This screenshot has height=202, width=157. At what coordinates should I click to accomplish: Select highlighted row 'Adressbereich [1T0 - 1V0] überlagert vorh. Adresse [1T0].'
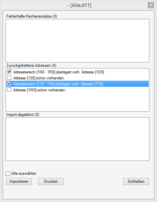pyautogui.click(x=78, y=84)
